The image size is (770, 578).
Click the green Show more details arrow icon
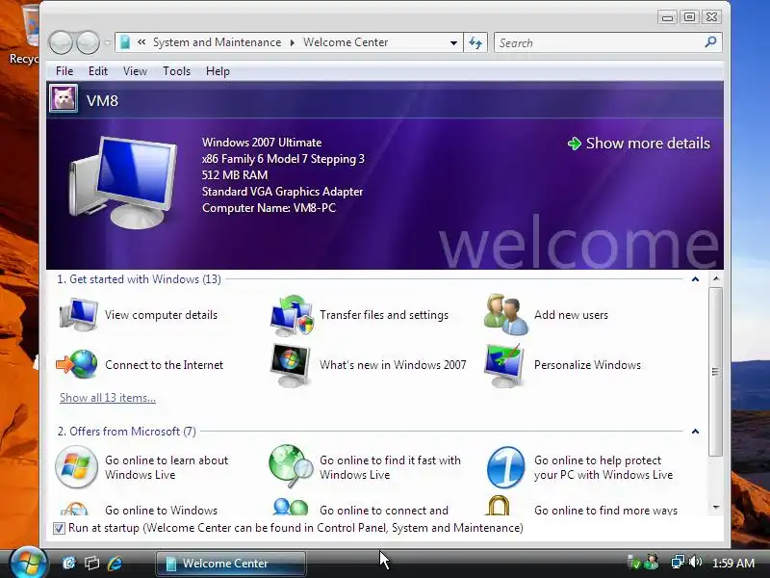pos(574,144)
